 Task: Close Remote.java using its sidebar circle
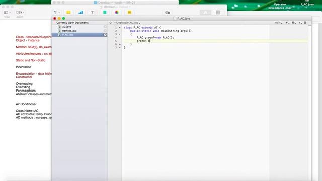pos(105,31)
